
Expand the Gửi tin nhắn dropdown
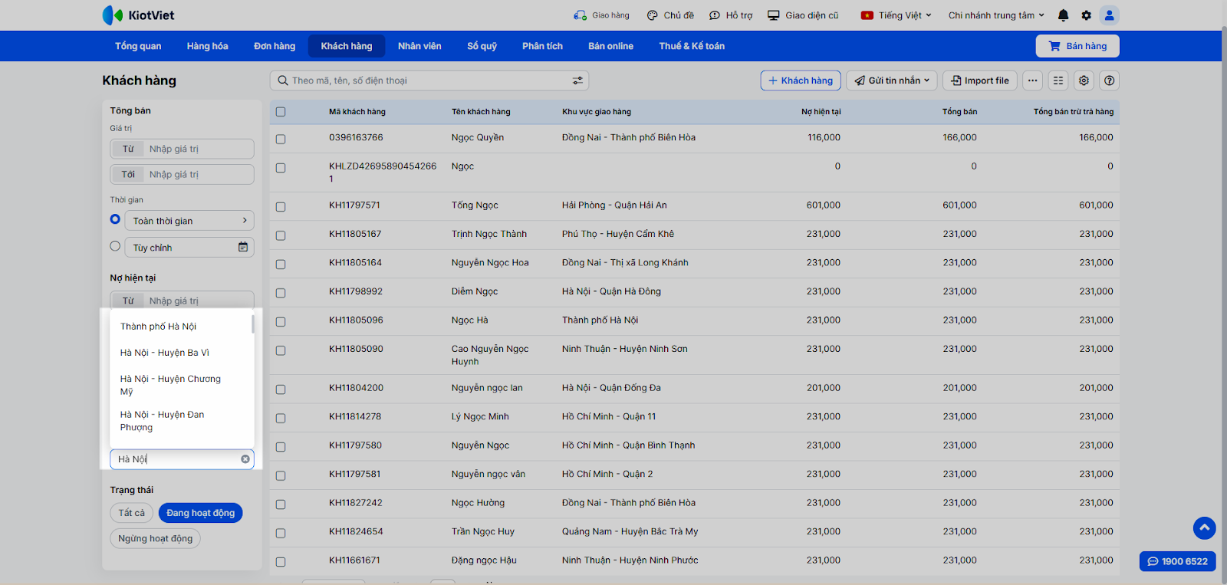(892, 81)
